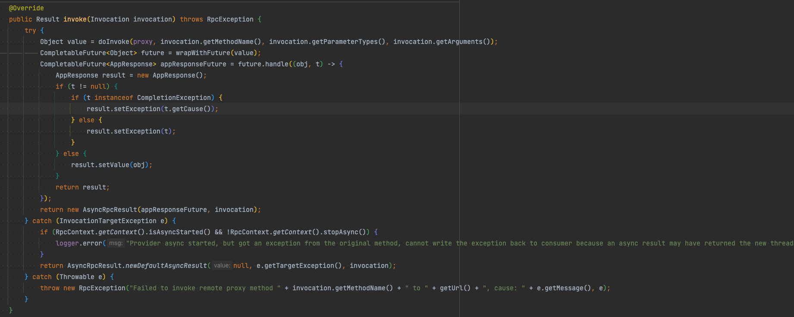This screenshot has height=317, width=794.
Task: Click the invoke method name in the signature
Action: pos(75,19)
